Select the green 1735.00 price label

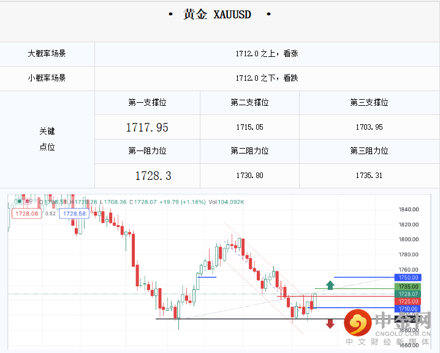point(408,286)
